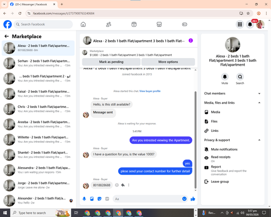Search in conversation magnifier icon

[240, 77]
